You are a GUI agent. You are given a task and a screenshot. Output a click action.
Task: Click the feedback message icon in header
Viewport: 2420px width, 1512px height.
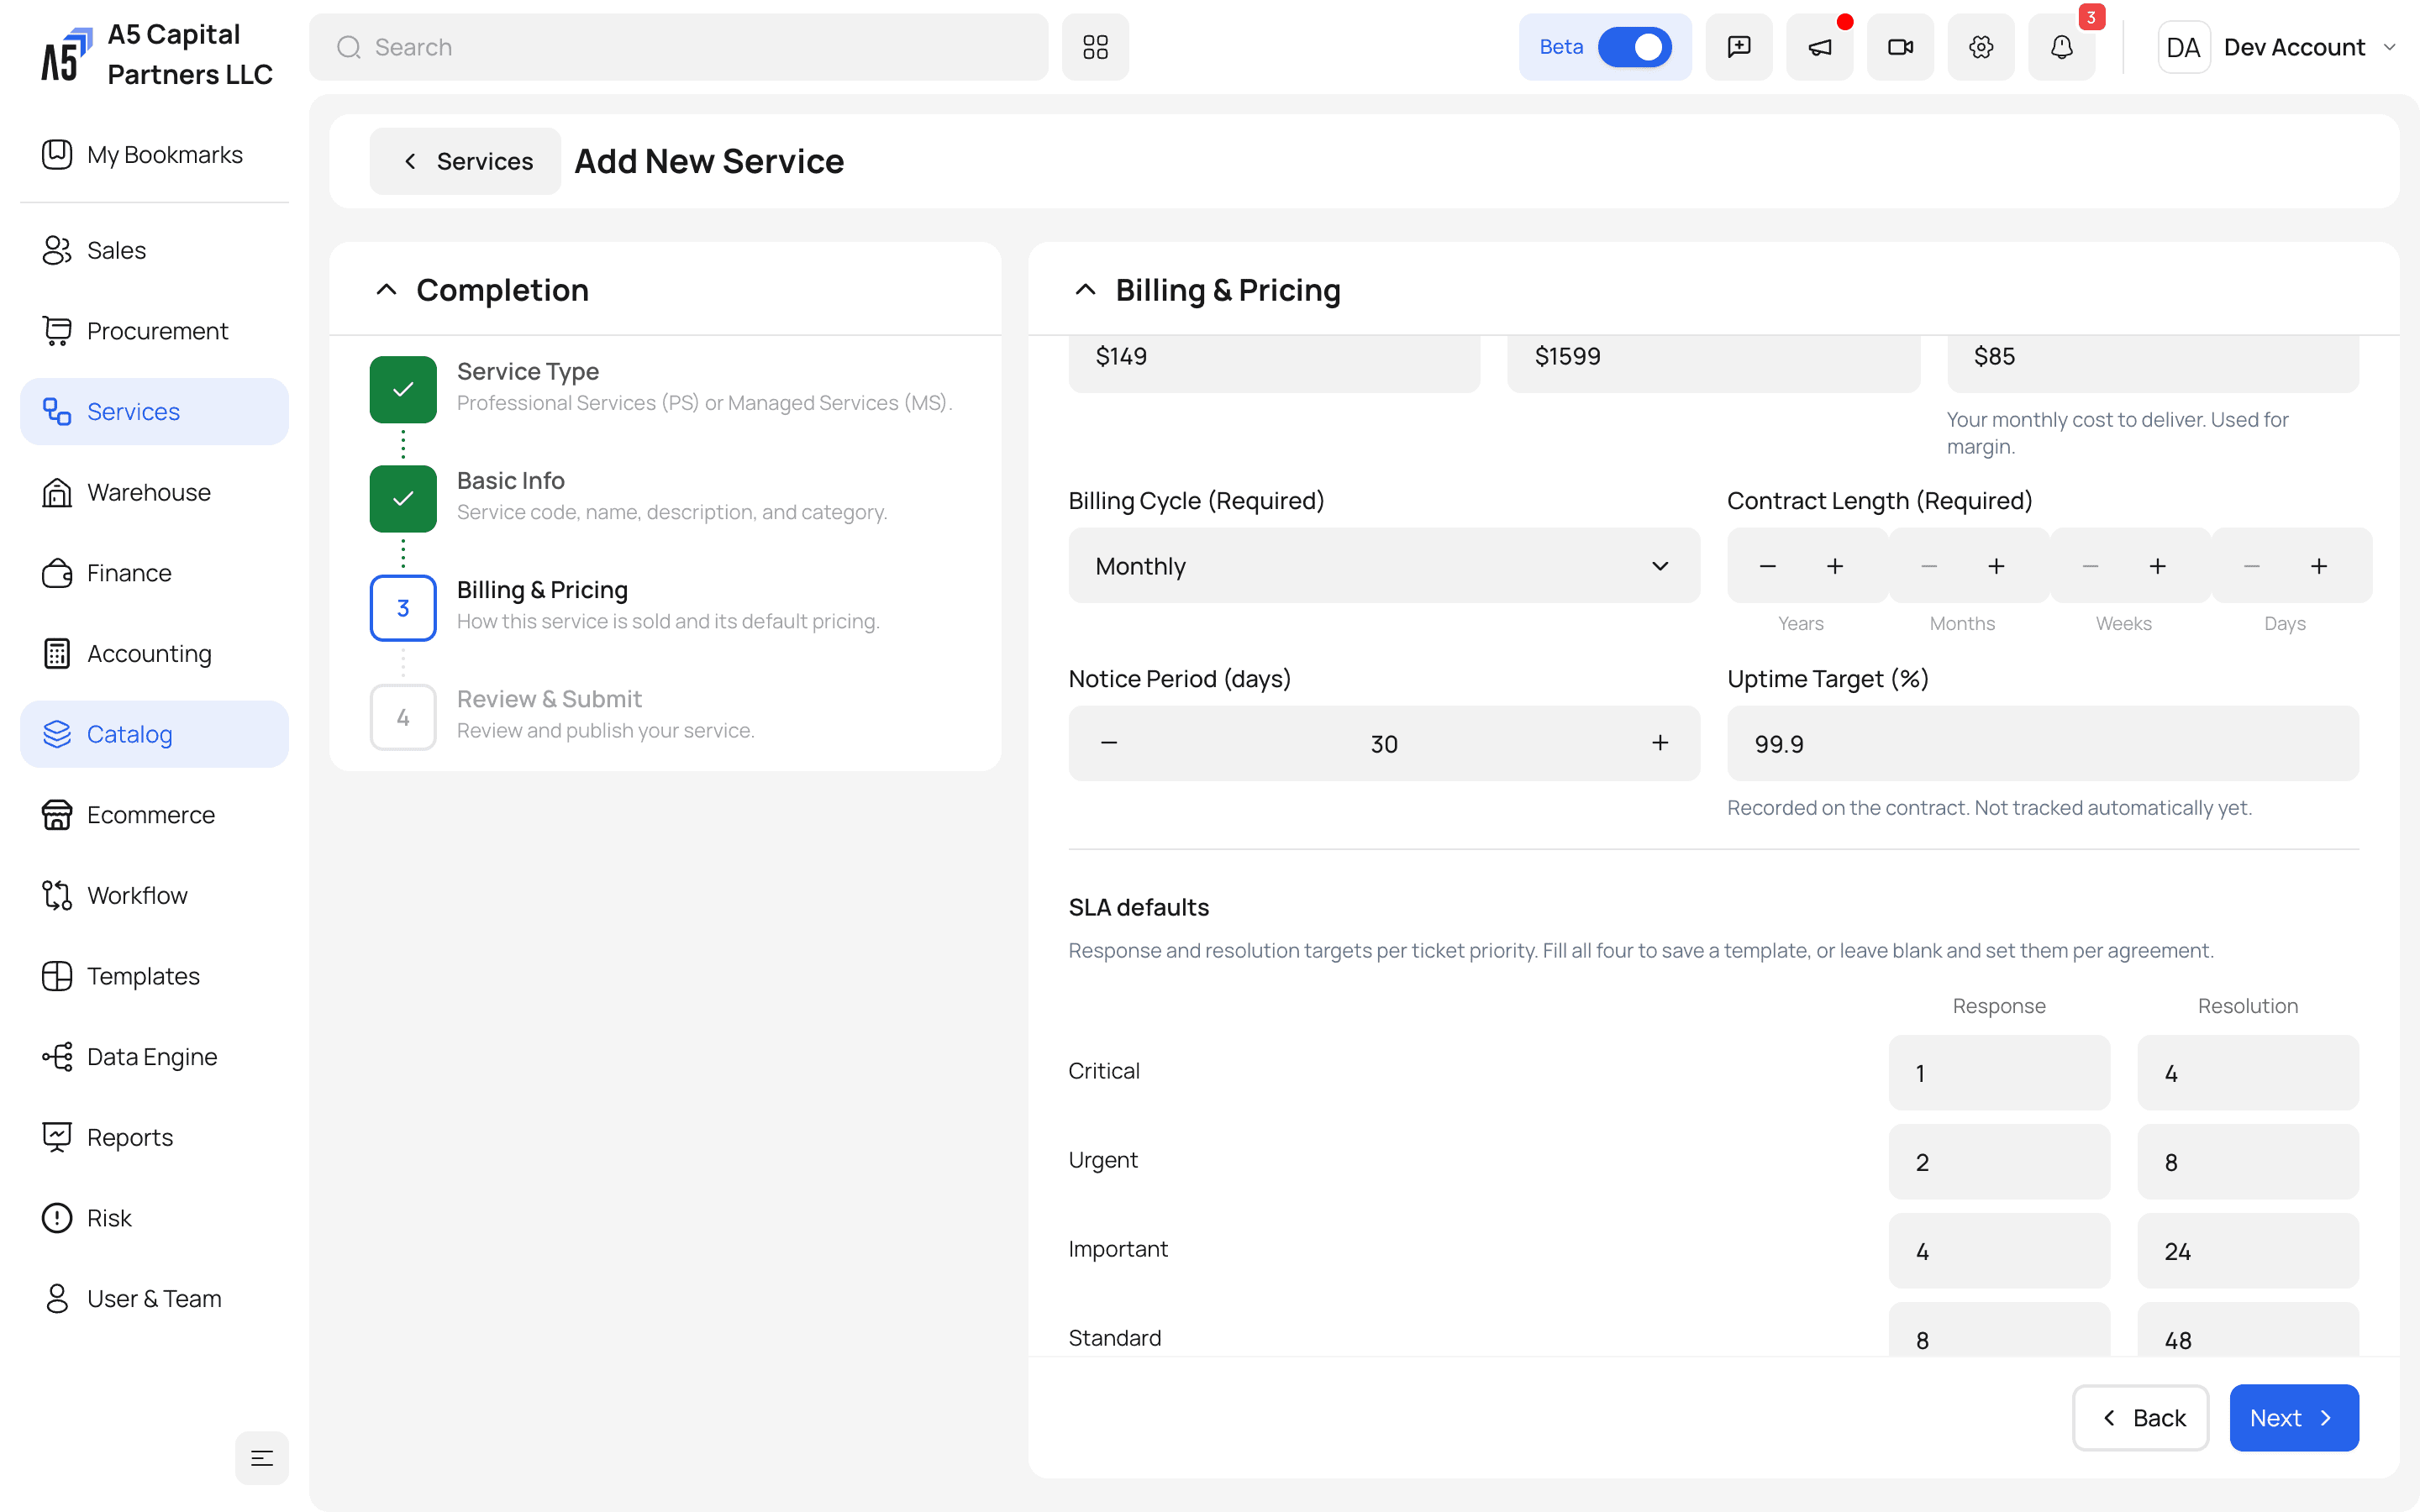tap(1739, 47)
